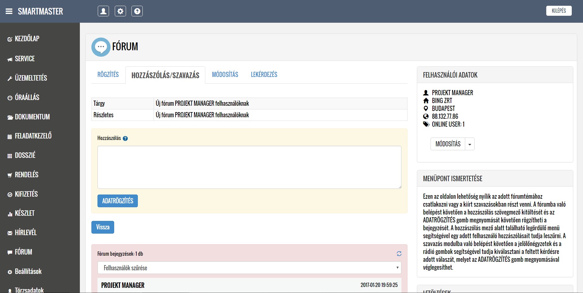Open the HÍRLEVÉL sidebar item

(26, 233)
